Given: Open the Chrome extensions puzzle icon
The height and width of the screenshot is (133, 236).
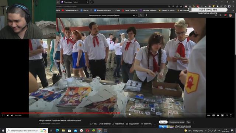Looking at the screenshot, I should tap(218, 6).
